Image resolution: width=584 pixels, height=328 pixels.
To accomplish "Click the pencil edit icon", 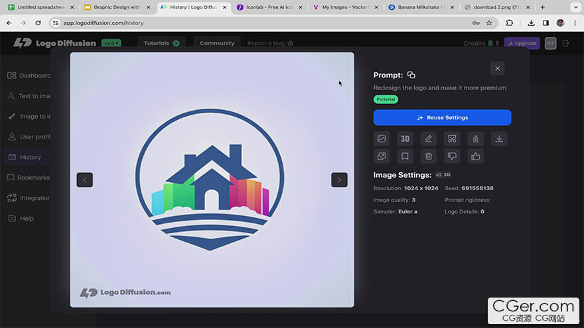I will point(429,138).
